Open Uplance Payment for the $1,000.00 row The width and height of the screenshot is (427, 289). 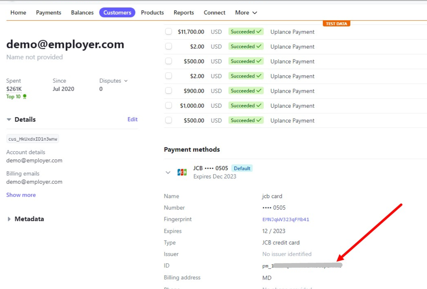292,106
